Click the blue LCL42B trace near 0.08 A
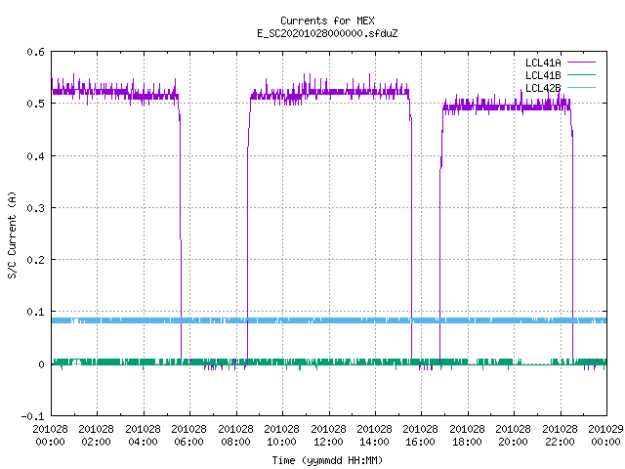This screenshot has height=469, width=625. click(x=329, y=320)
